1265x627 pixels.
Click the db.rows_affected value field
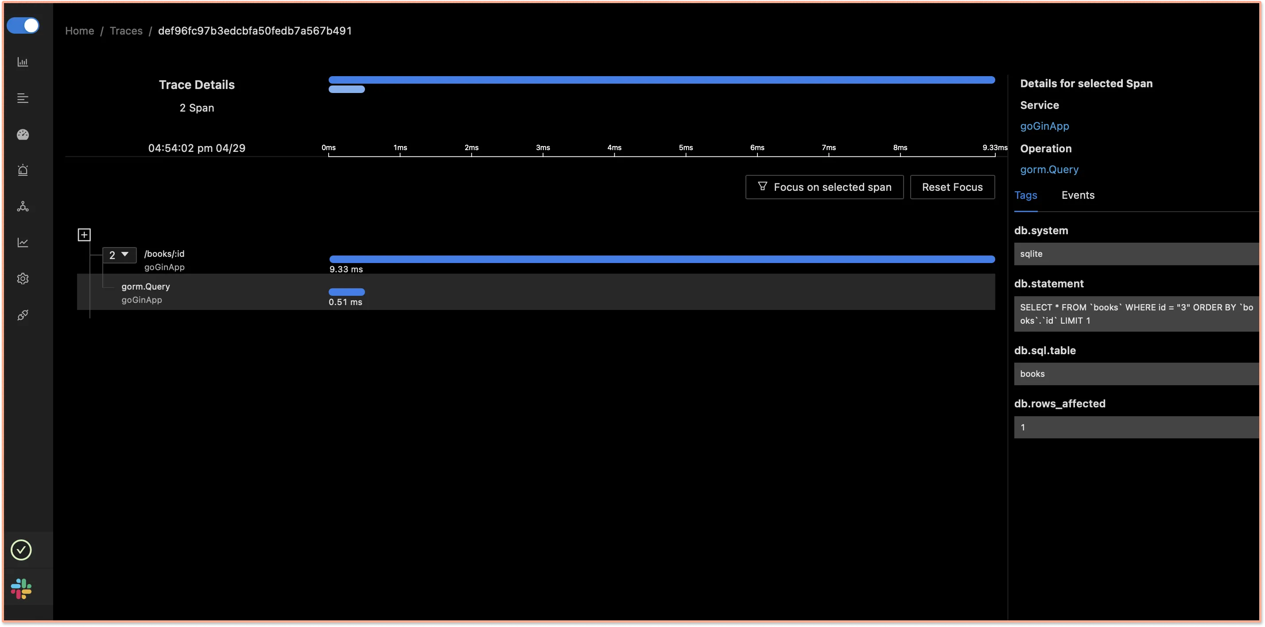1137,427
